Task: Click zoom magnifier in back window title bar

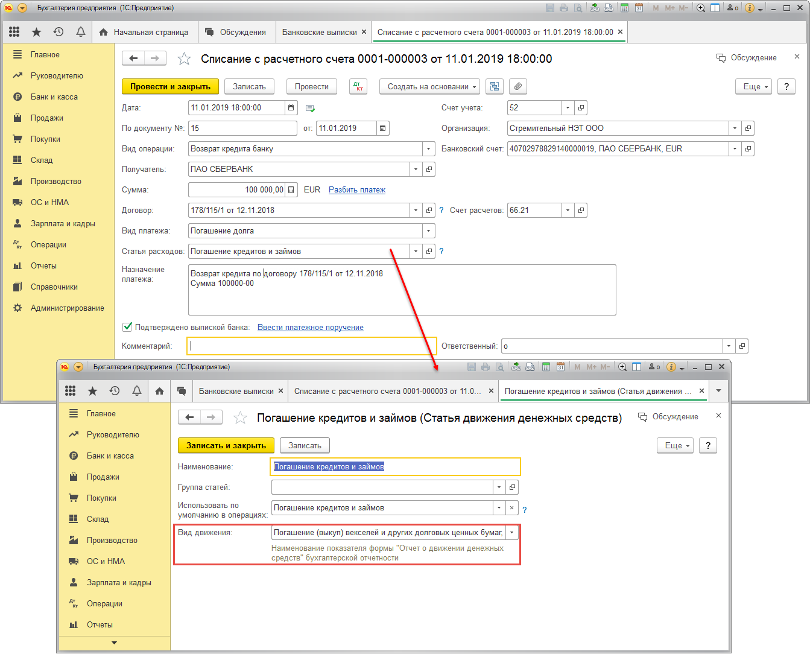Action: point(701,8)
